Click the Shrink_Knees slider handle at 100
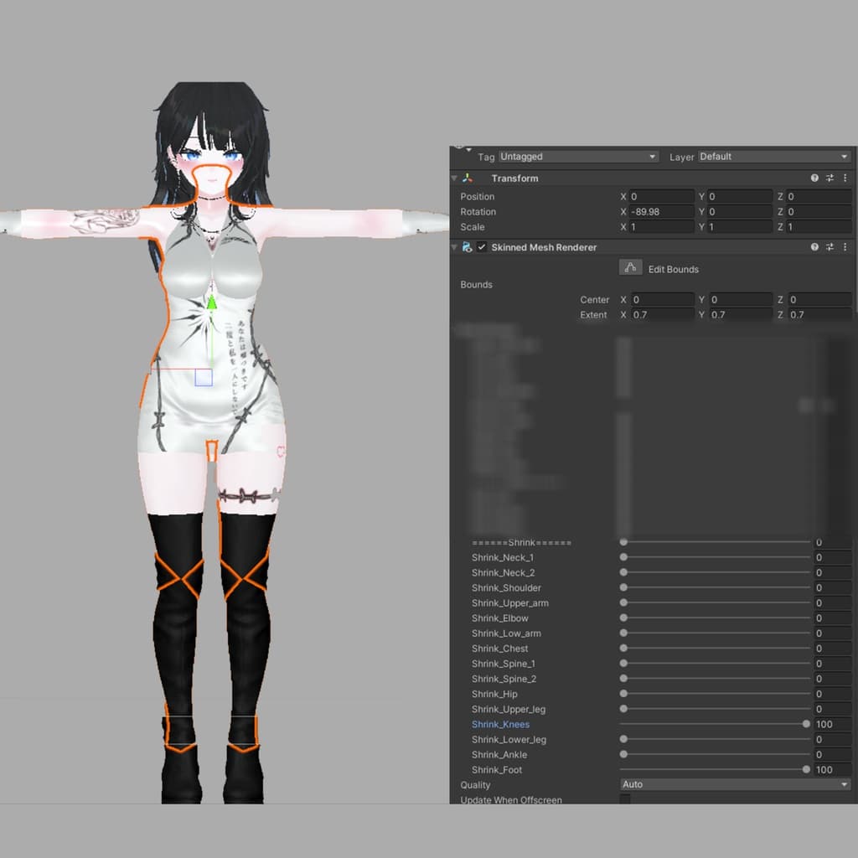This screenshot has width=858, height=858. [806, 724]
